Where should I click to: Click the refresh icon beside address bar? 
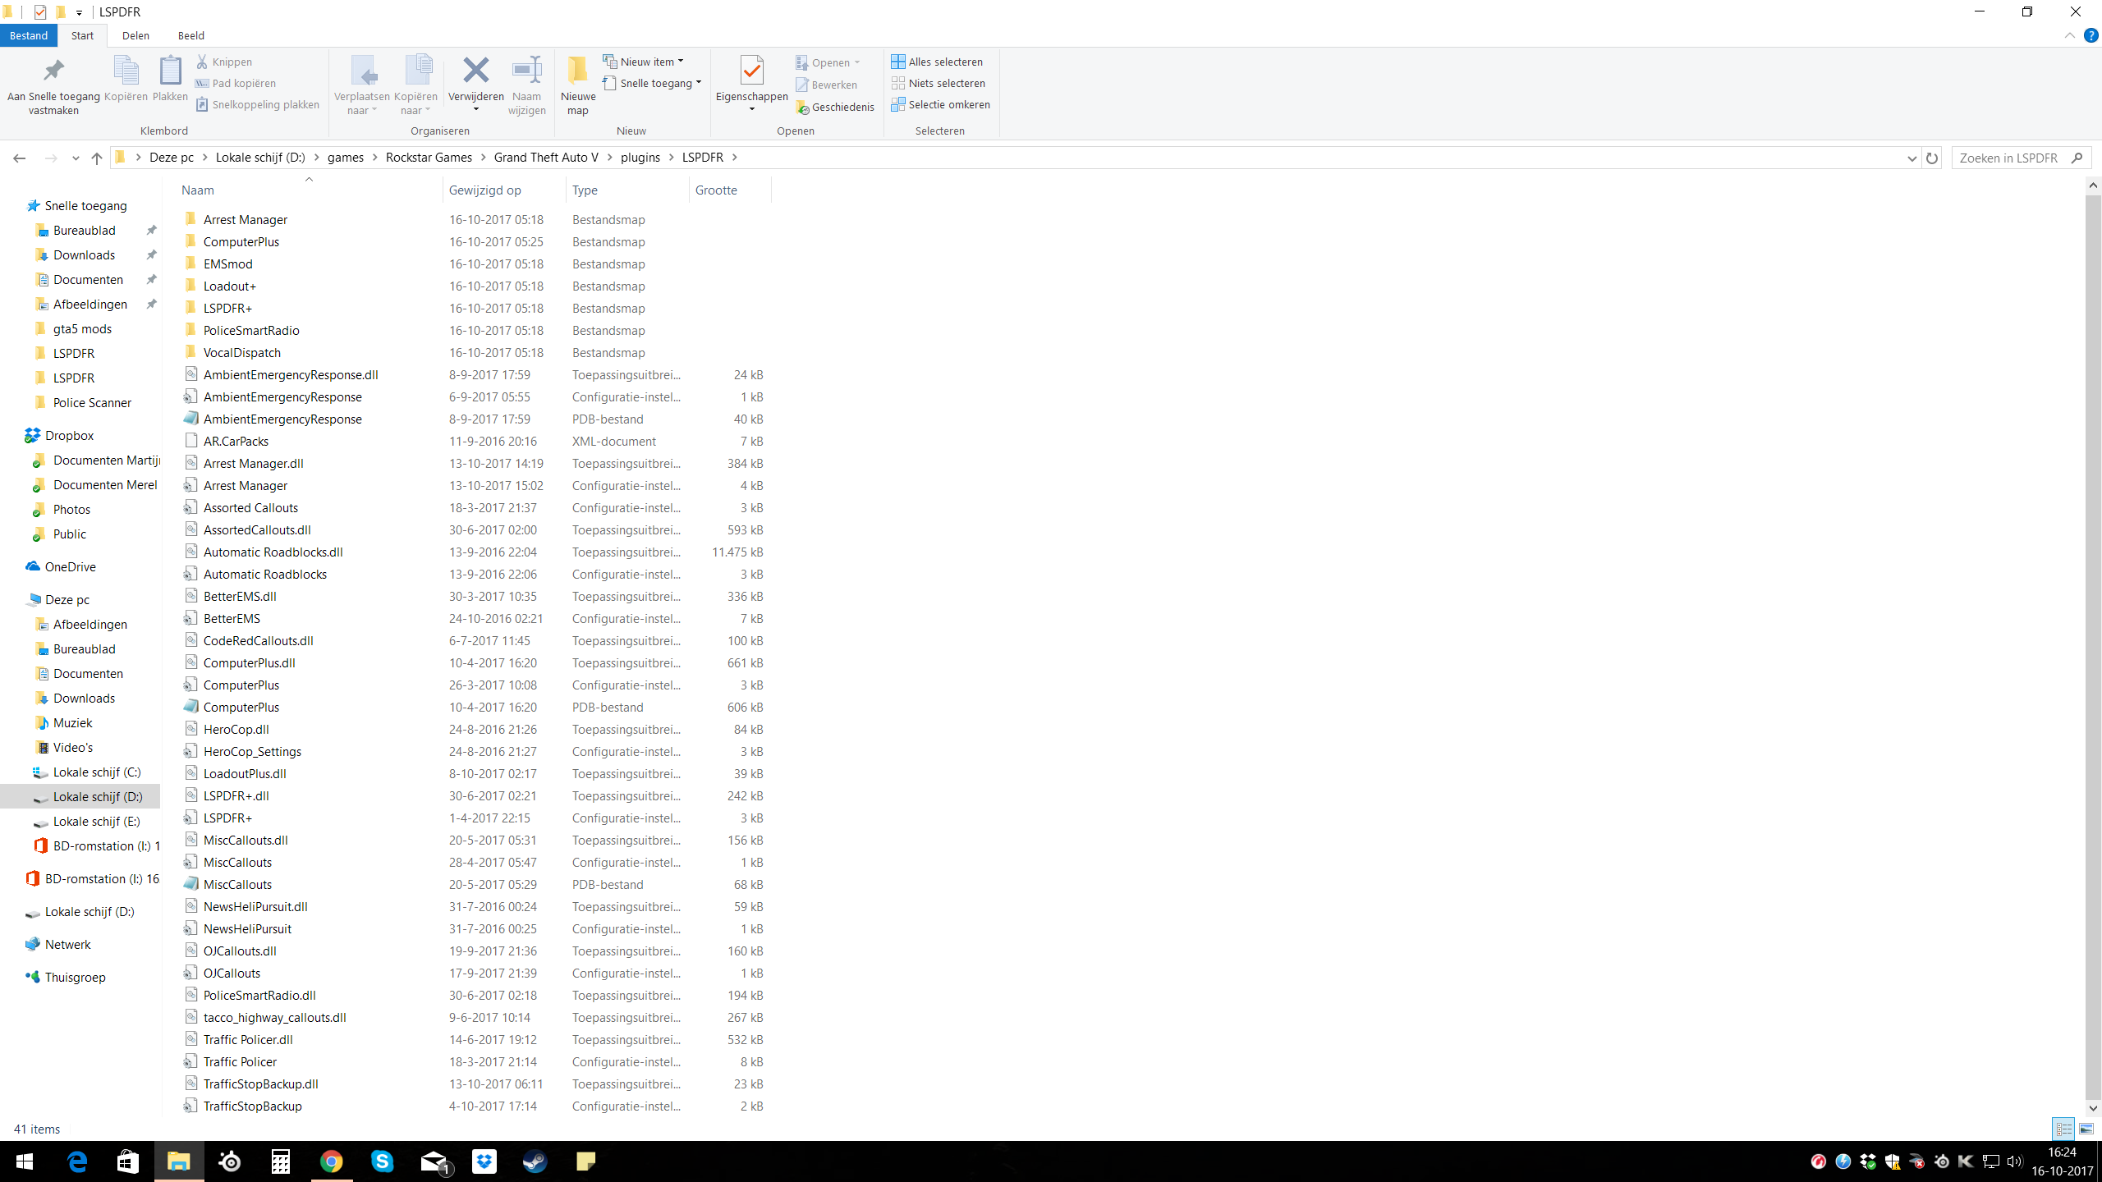tap(1932, 158)
